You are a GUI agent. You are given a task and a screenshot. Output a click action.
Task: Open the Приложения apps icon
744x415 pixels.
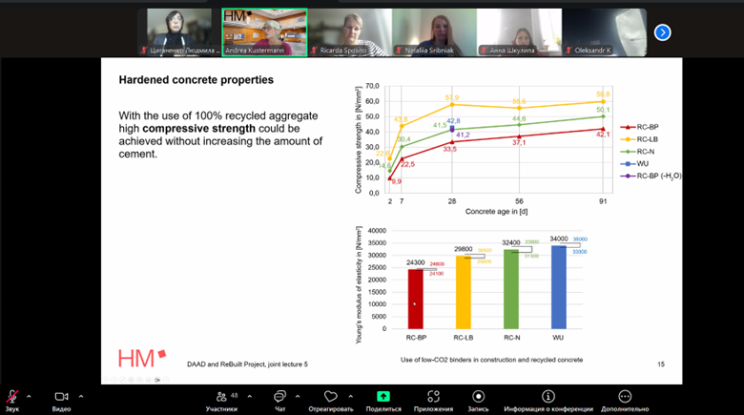pos(433,396)
